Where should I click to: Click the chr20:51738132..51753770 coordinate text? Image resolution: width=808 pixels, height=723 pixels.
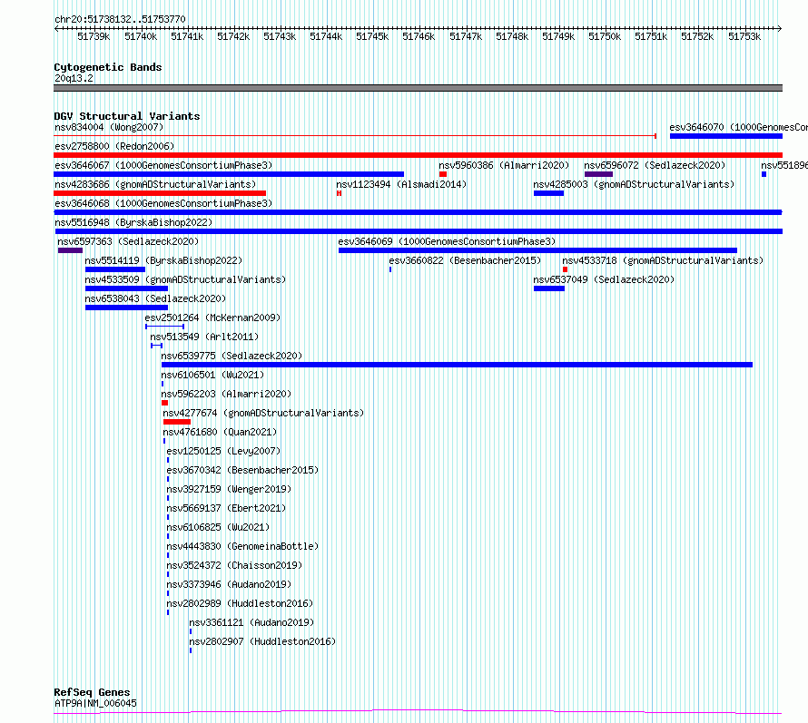click(120, 20)
